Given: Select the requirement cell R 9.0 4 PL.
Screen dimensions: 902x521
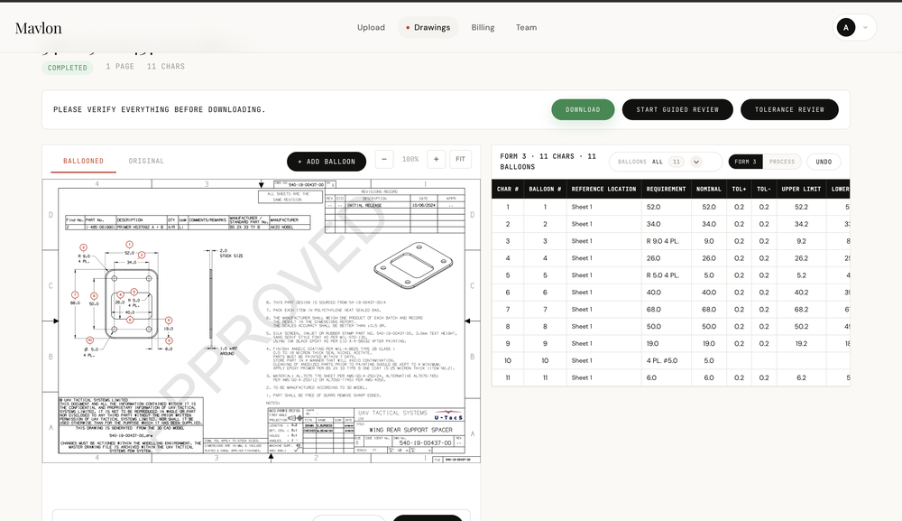Looking at the screenshot, I should tap(666, 241).
